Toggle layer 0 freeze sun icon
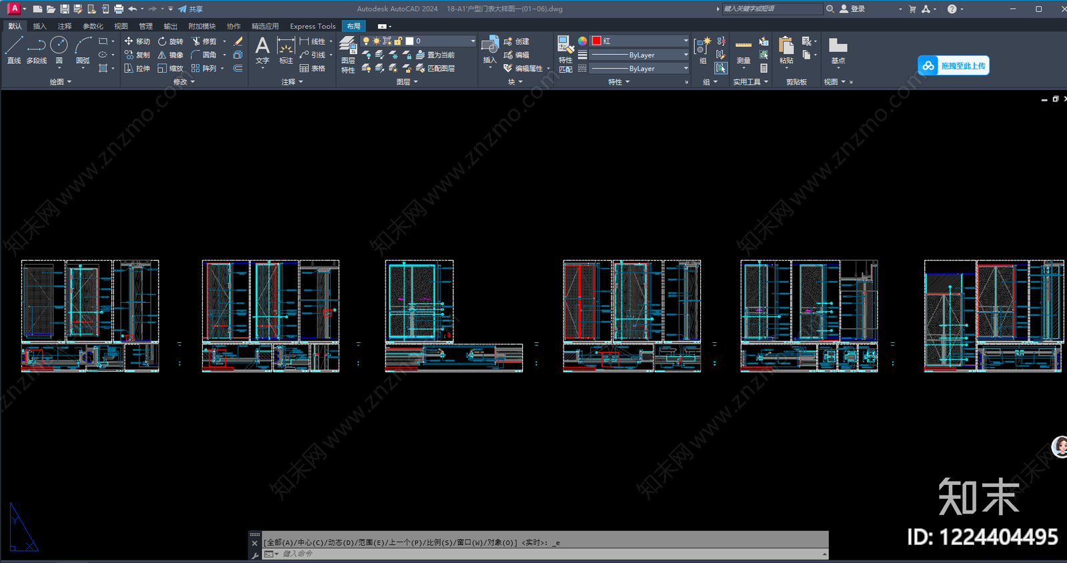 [377, 41]
